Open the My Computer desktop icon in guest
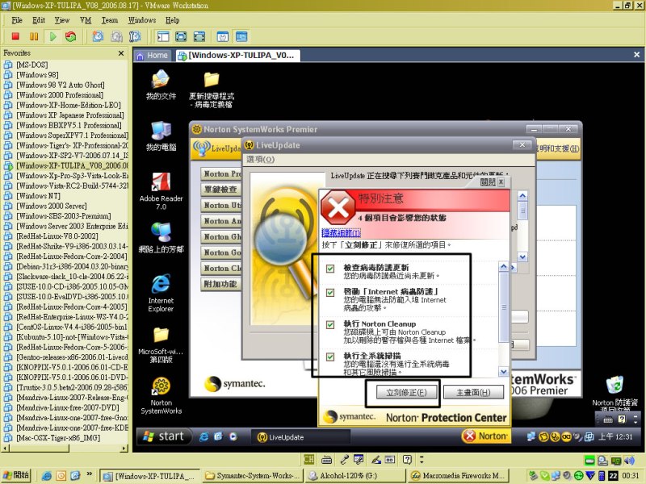The width and height of the screenshot is (646, 484). click(x=161, y=136)
